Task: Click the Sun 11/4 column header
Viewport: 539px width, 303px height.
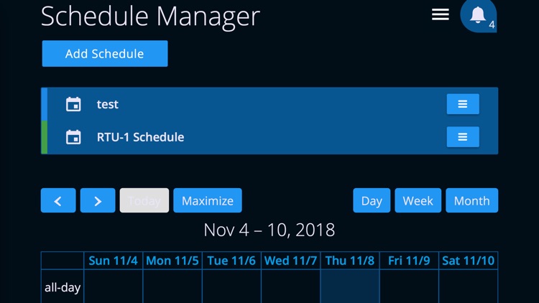Action: pos(113,261)
